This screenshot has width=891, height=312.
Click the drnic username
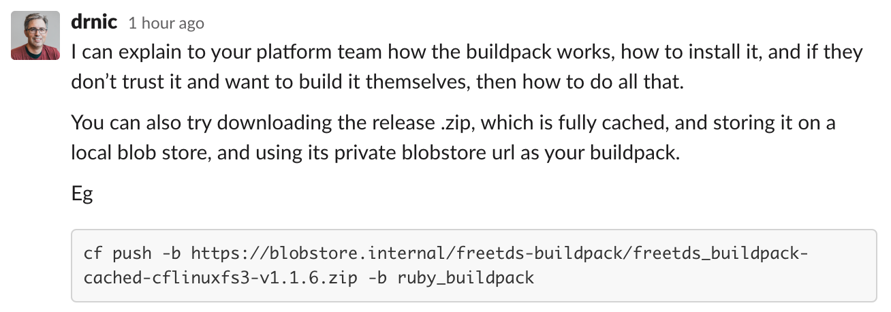95,22
